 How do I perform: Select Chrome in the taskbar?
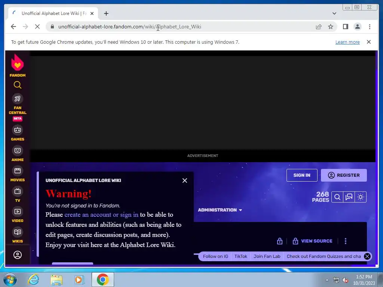click(102, 280)
